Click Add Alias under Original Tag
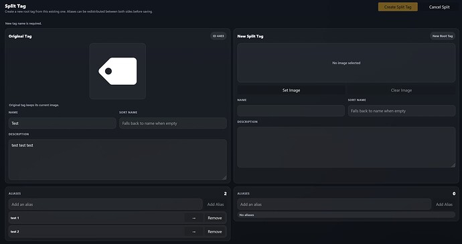The image size is (462, 244). coord(216,205)
